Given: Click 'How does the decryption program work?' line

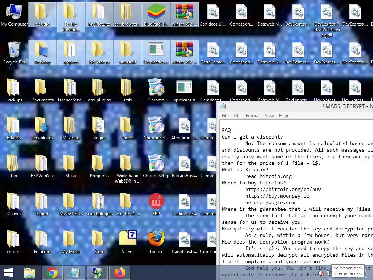Looking at the screenshot, I should click(276, 242).
